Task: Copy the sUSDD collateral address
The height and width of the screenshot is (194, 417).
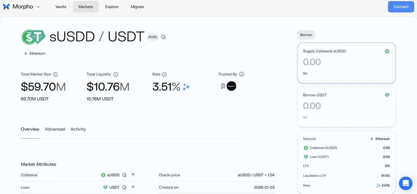Action: 124,175
